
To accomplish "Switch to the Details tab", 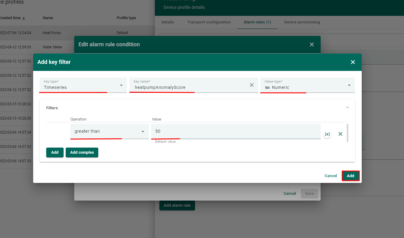I will 168,22.
